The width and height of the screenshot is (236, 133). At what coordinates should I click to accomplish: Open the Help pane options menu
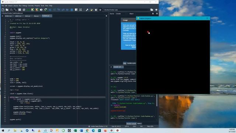[x=157, y=14]
